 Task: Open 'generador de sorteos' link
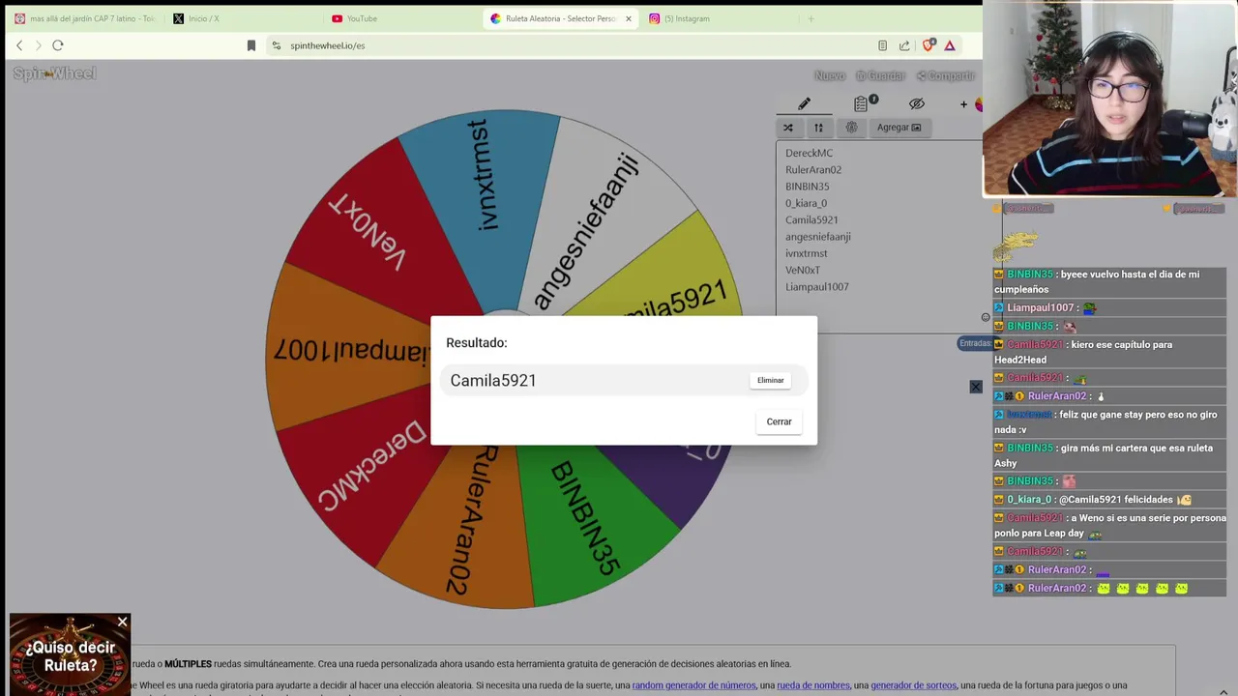pos(913,685)
